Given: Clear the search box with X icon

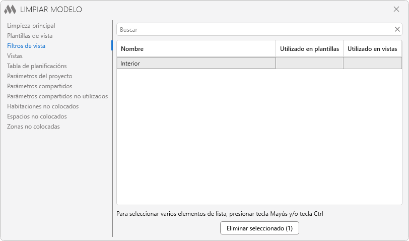Looking at the screenshot, I should [x=397, y=29].
